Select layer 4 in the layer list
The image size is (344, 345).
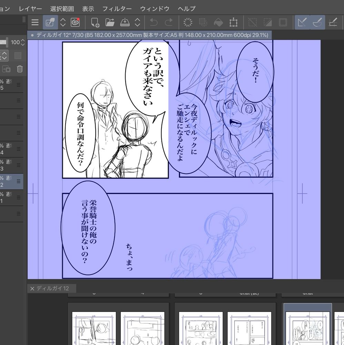(x=11, y=149)
